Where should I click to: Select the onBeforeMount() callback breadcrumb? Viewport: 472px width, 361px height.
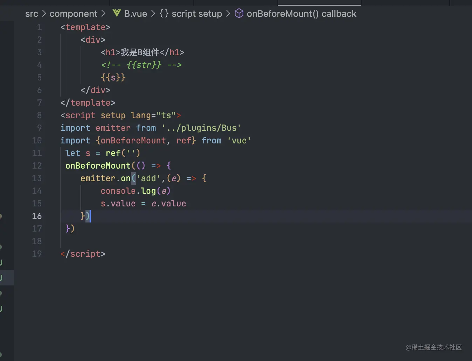(301, 14)
